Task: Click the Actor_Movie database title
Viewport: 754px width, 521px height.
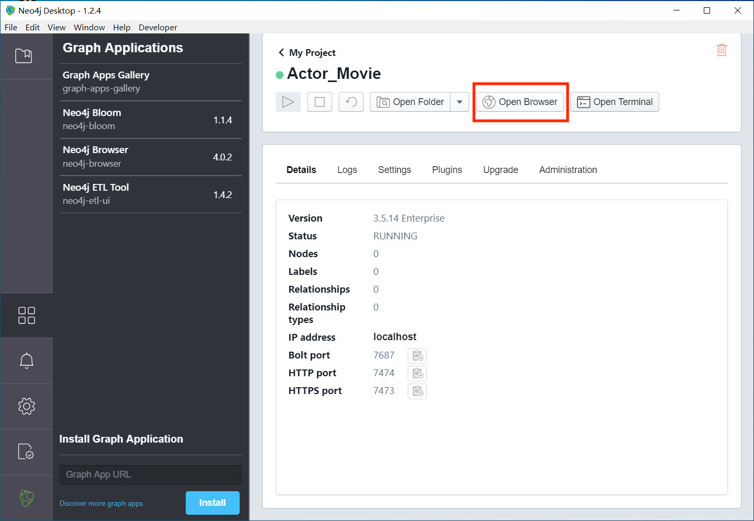Action: [x=334, y=74]
